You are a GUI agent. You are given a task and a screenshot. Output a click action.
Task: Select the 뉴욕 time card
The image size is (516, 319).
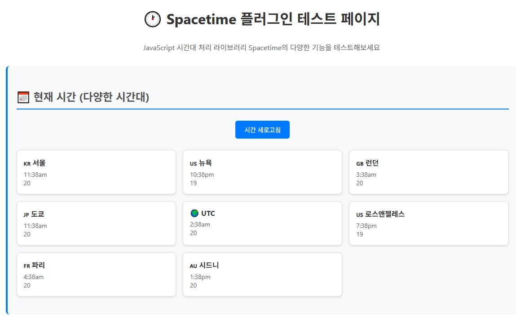click(x=262, y=172)
